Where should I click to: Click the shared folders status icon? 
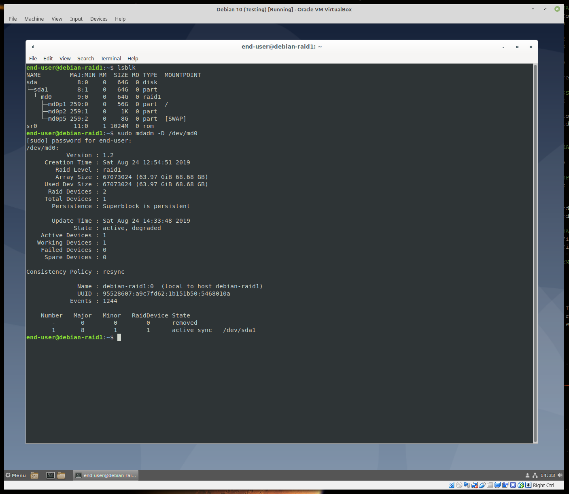point(490,485)
